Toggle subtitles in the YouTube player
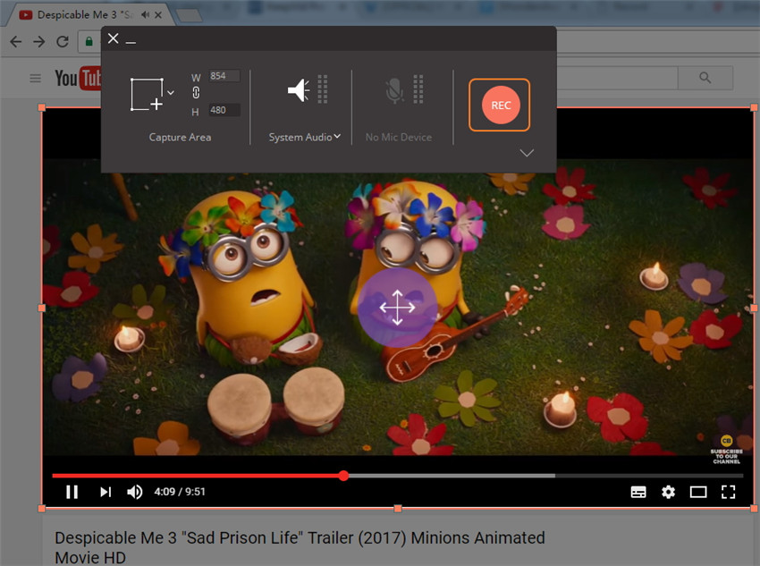Image resolution: width=760 pixels, height=566 pixels. (638, 493)
